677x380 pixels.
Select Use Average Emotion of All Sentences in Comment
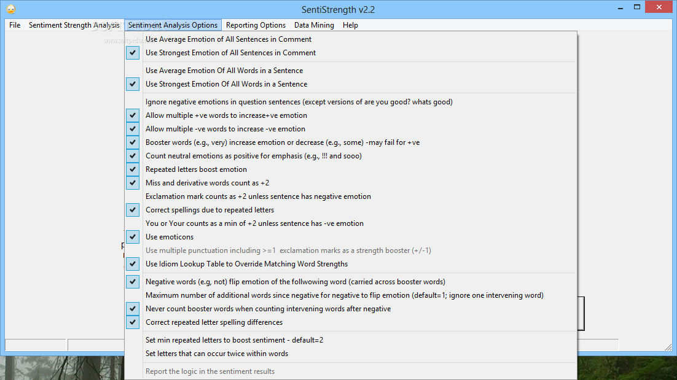click(x=351, y=39)
